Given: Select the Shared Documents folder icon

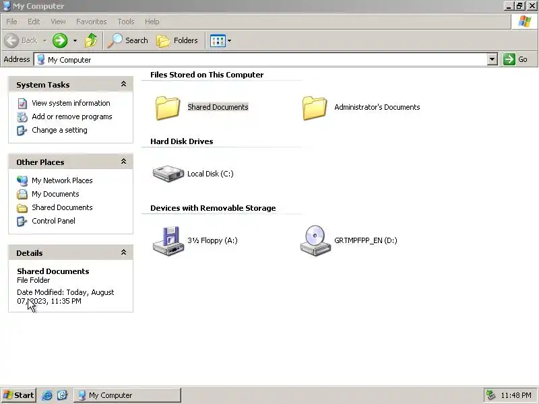Looking at the screenshot, I should (x=167, y=108).
